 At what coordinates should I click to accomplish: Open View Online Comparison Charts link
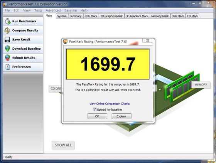(110, 104)
